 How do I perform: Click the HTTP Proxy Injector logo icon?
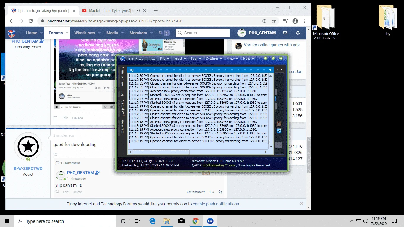pos(123,59)
